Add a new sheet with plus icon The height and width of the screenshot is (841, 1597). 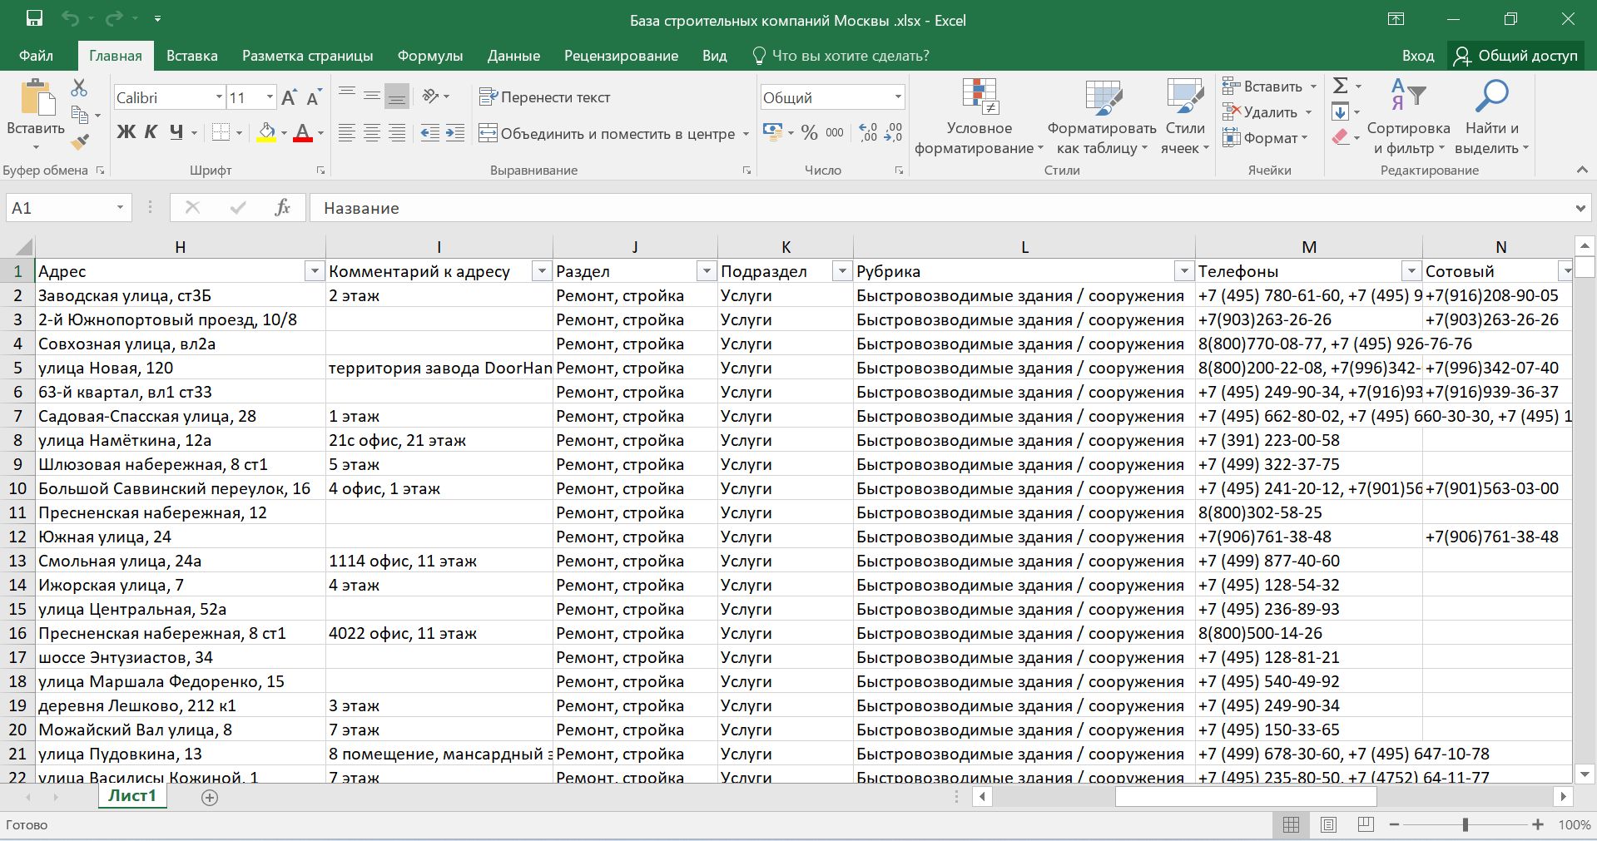coord(210,797)
